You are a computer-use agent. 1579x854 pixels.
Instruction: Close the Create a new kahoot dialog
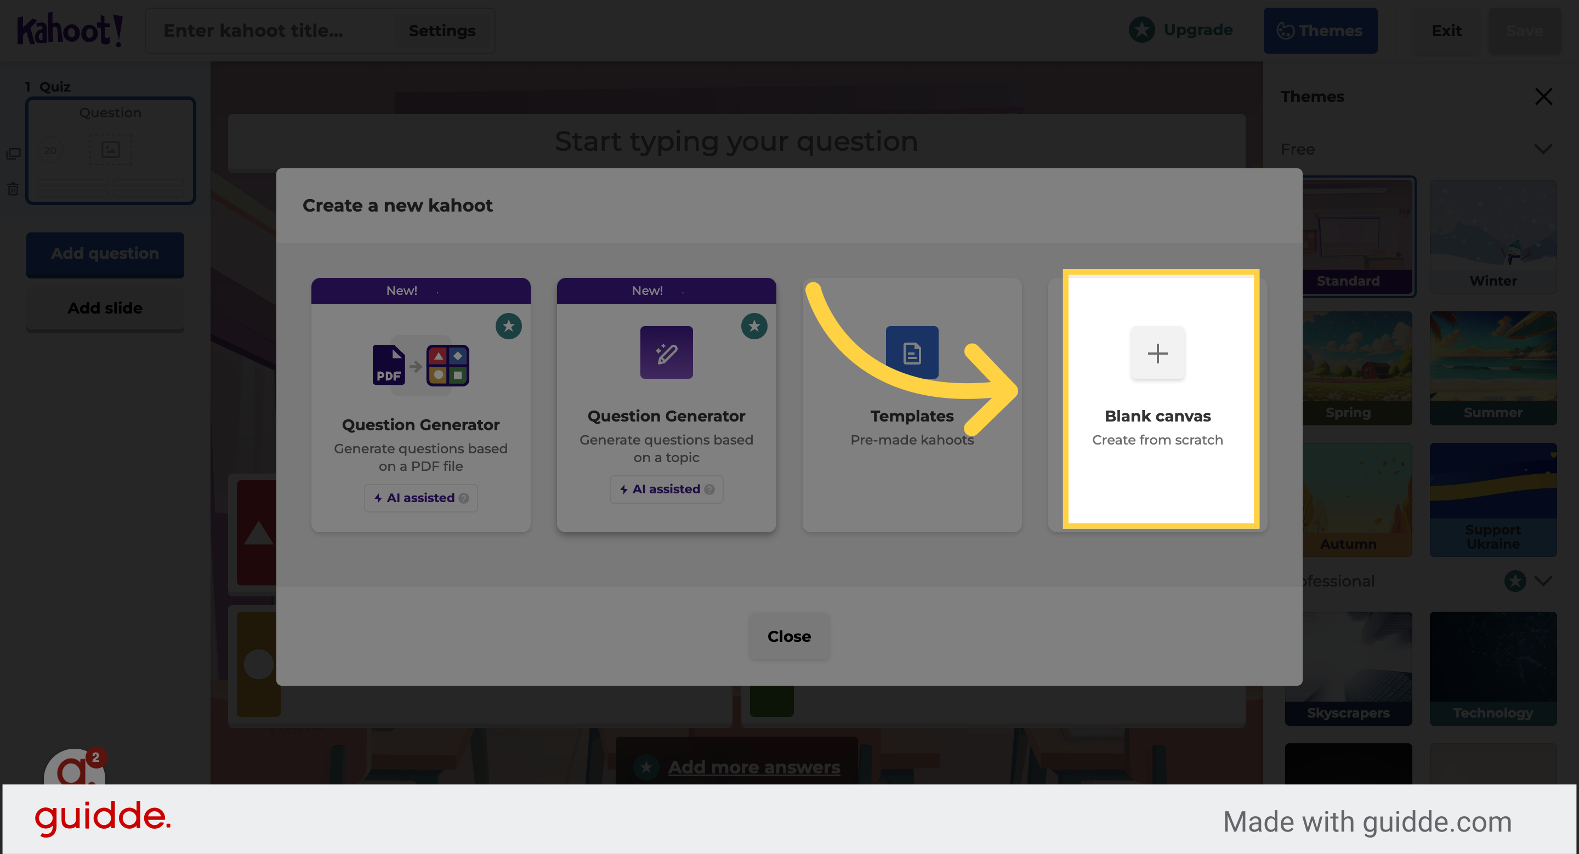coord(789,636)
